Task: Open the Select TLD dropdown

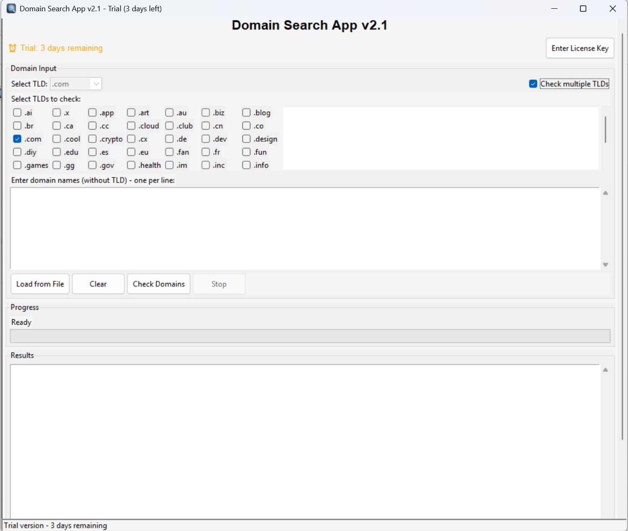Action: click(x=76, y=84)
